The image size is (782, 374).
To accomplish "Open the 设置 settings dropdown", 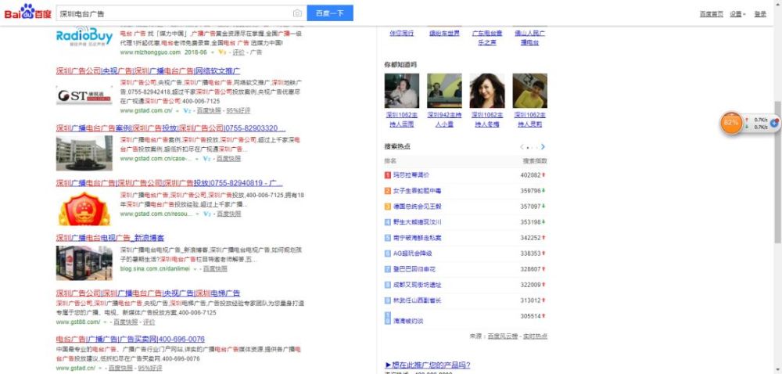I will click(x=737, y=14).
